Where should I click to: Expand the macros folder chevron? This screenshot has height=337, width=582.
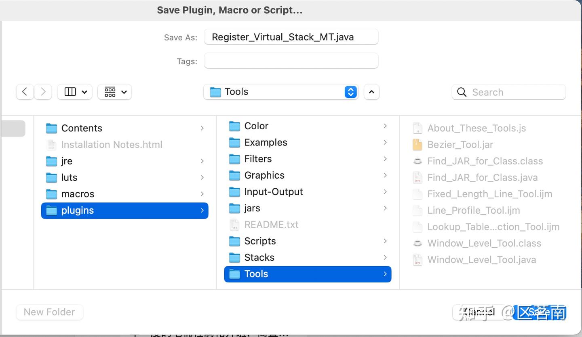(202, 194)
